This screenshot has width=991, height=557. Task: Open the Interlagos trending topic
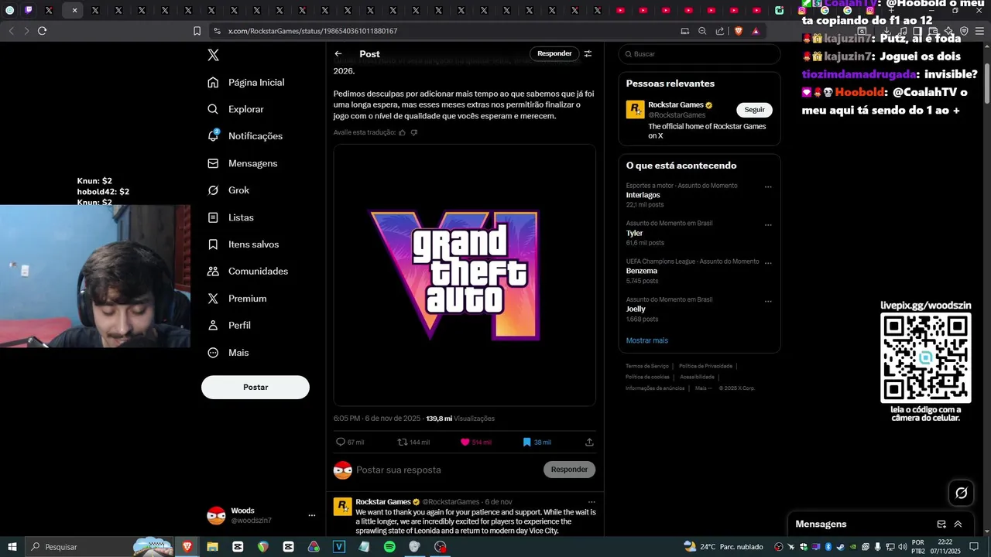click(x=643, y=195)
